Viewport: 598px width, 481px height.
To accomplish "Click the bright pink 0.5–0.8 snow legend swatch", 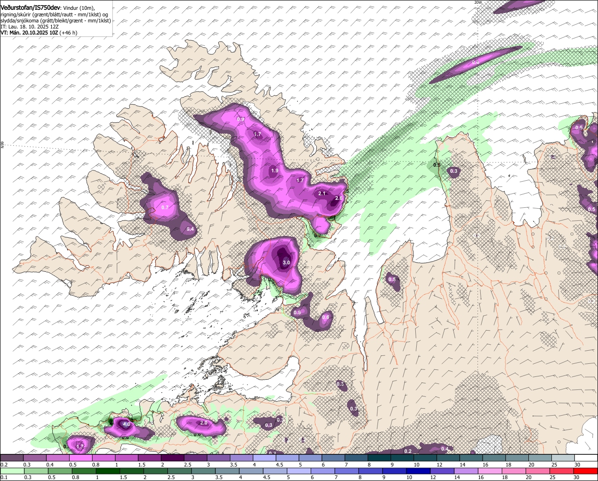I will pyautogui.click(x=80, y=458).
